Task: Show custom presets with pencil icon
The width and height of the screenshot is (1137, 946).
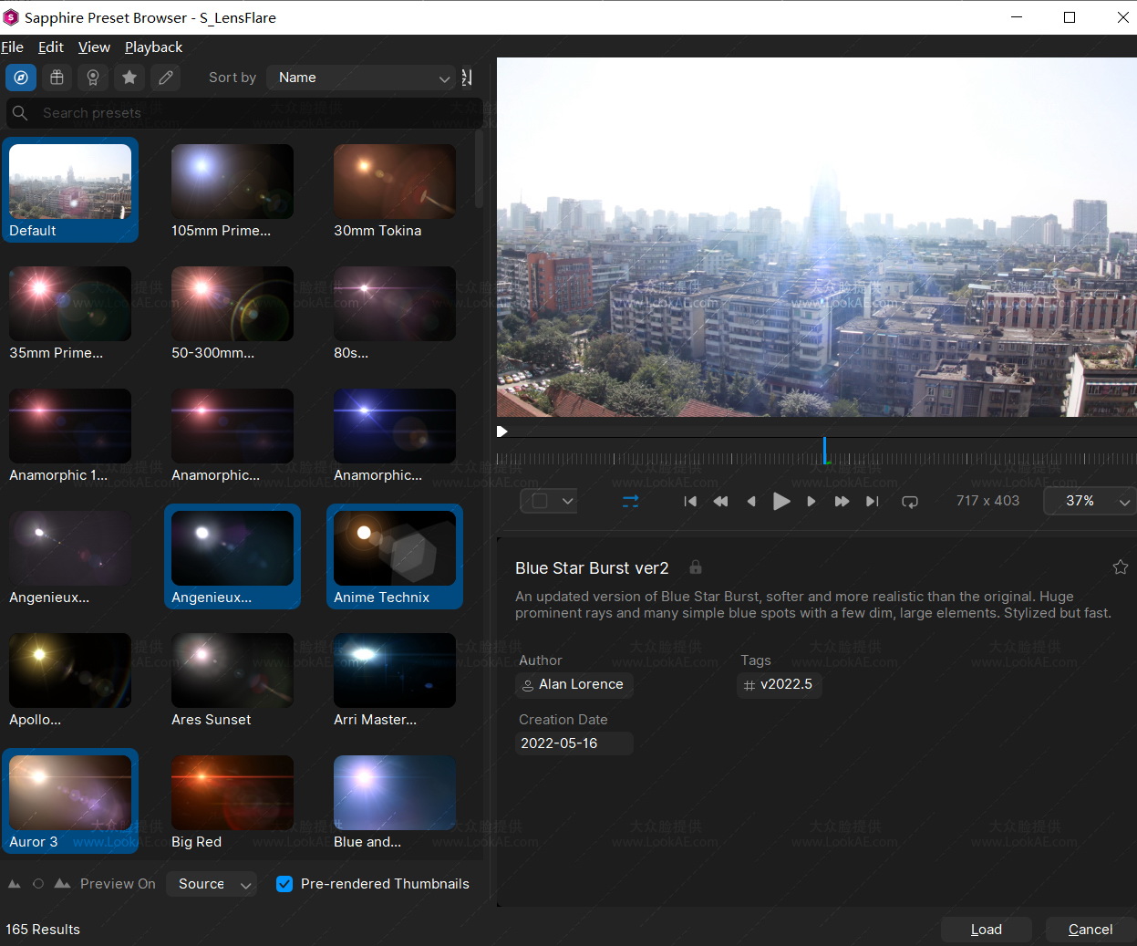Action: 166,78
